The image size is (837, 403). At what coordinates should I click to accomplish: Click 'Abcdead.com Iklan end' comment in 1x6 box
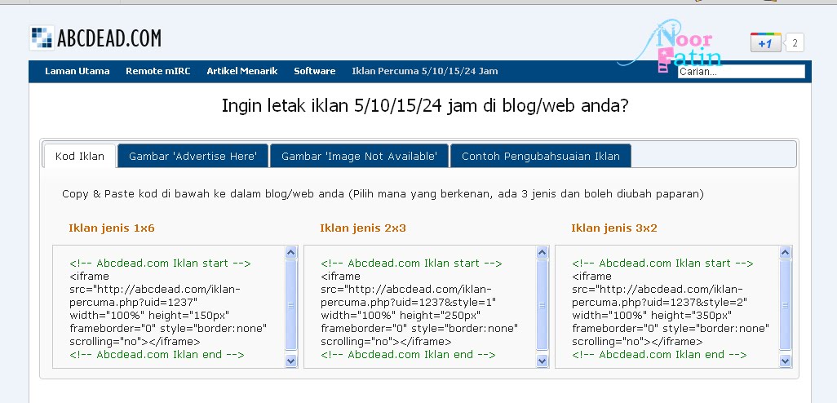tap(157, 355)
